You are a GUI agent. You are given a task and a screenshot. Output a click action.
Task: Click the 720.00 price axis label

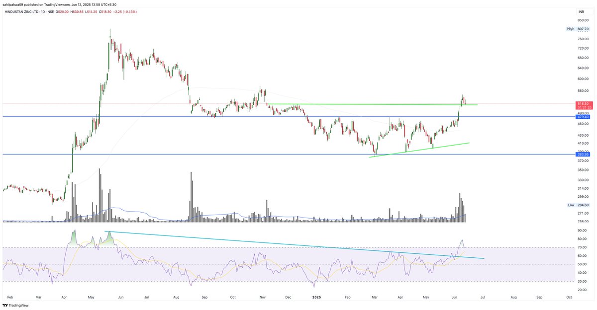point(583,48)
